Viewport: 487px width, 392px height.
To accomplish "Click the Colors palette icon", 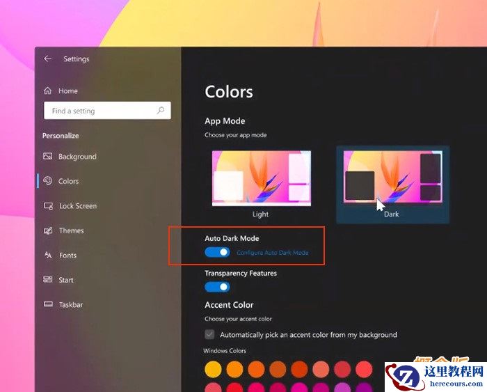I will [47, 180].
